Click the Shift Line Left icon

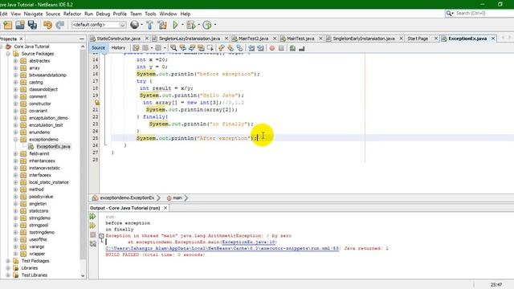pyautogui.click(x=251, y=48)
